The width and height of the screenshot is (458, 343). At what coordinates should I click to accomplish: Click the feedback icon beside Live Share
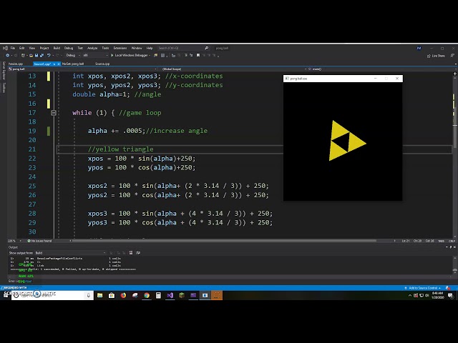click(x=452, y=56)
